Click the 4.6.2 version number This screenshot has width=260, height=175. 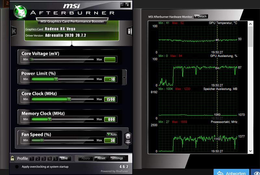click(x=124, y=166)
